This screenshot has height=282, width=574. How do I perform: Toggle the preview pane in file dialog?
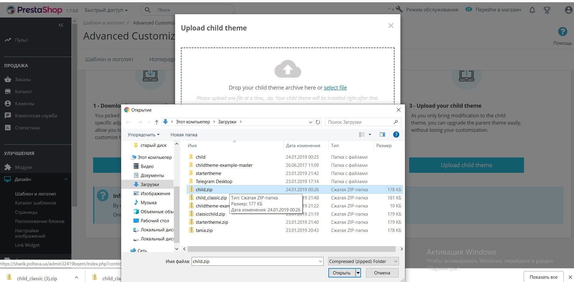point(382,135)
